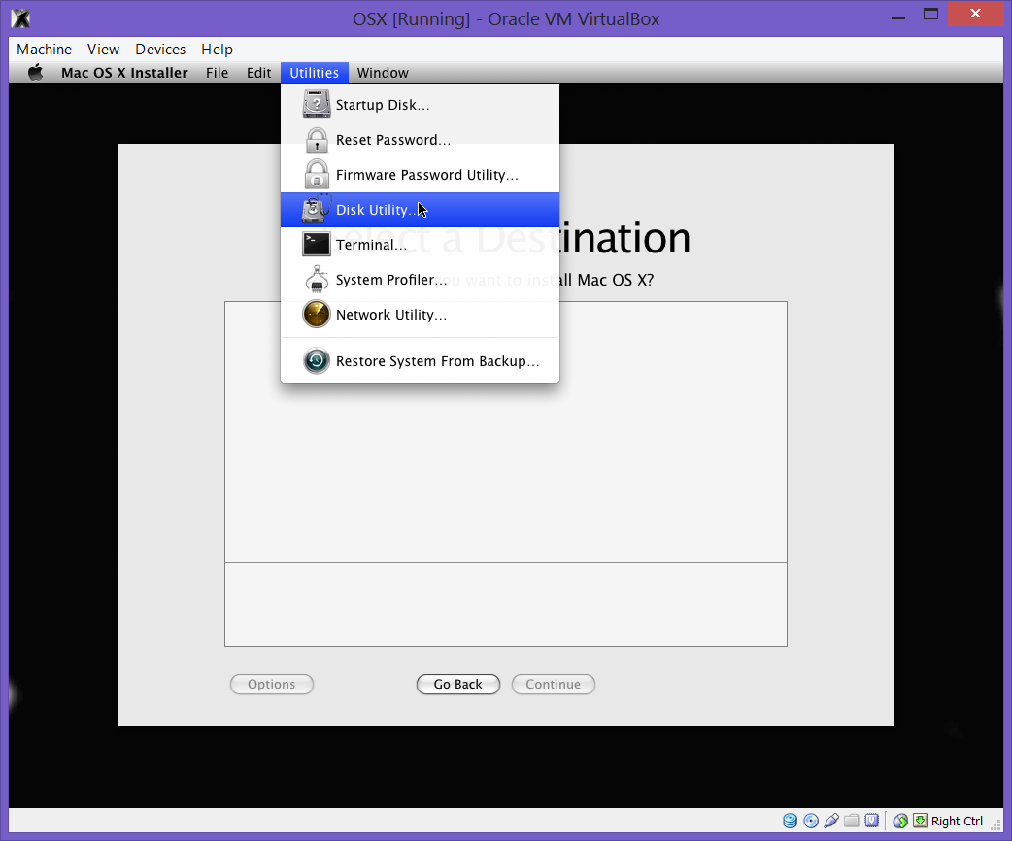Click the Reset Password padlock icon

(x=317, y=140)
